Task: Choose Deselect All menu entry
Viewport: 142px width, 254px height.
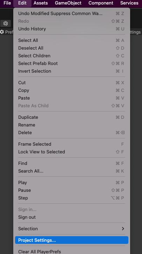Action: pos(71,48)
